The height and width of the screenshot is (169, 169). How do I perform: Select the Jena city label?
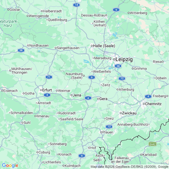click(x=77, y=95)
